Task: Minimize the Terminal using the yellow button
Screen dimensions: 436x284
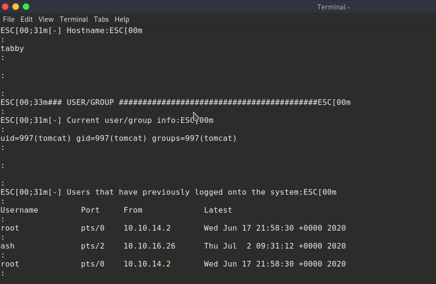Action: (x=16, y=7)
